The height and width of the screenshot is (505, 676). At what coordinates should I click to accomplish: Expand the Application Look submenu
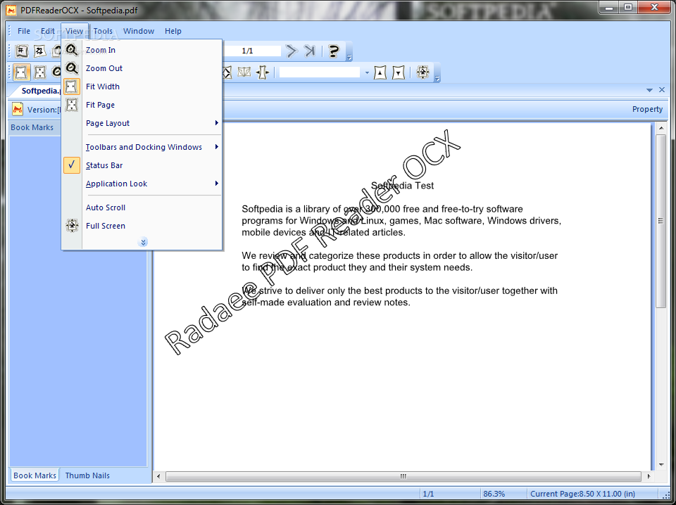[142, 184]
